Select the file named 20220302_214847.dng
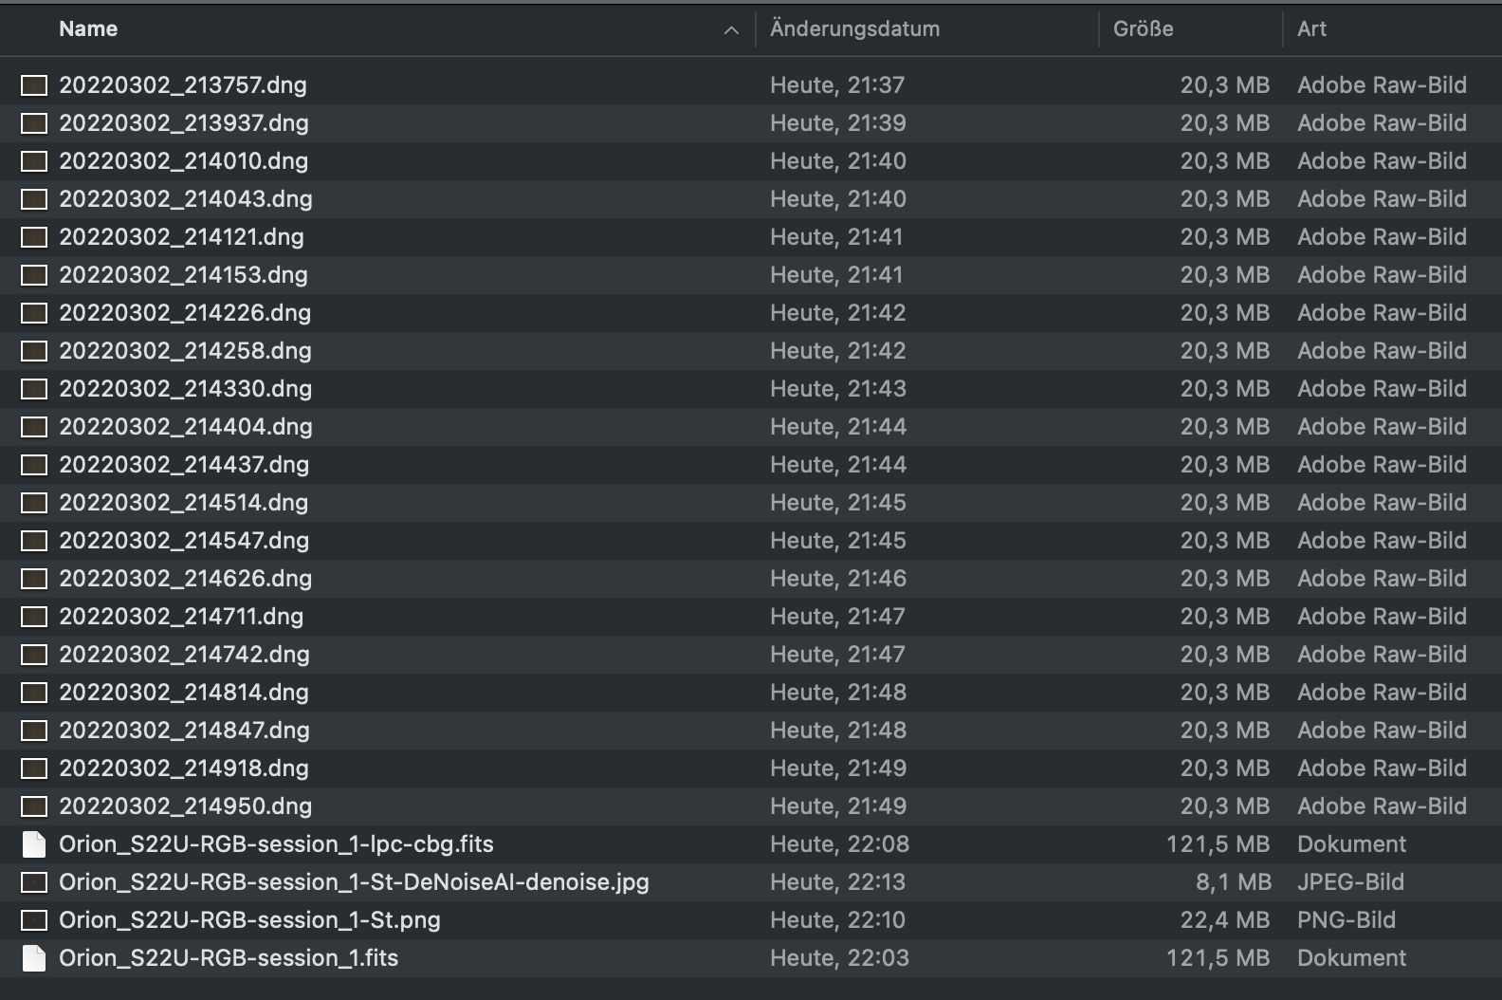 [184, 731]
